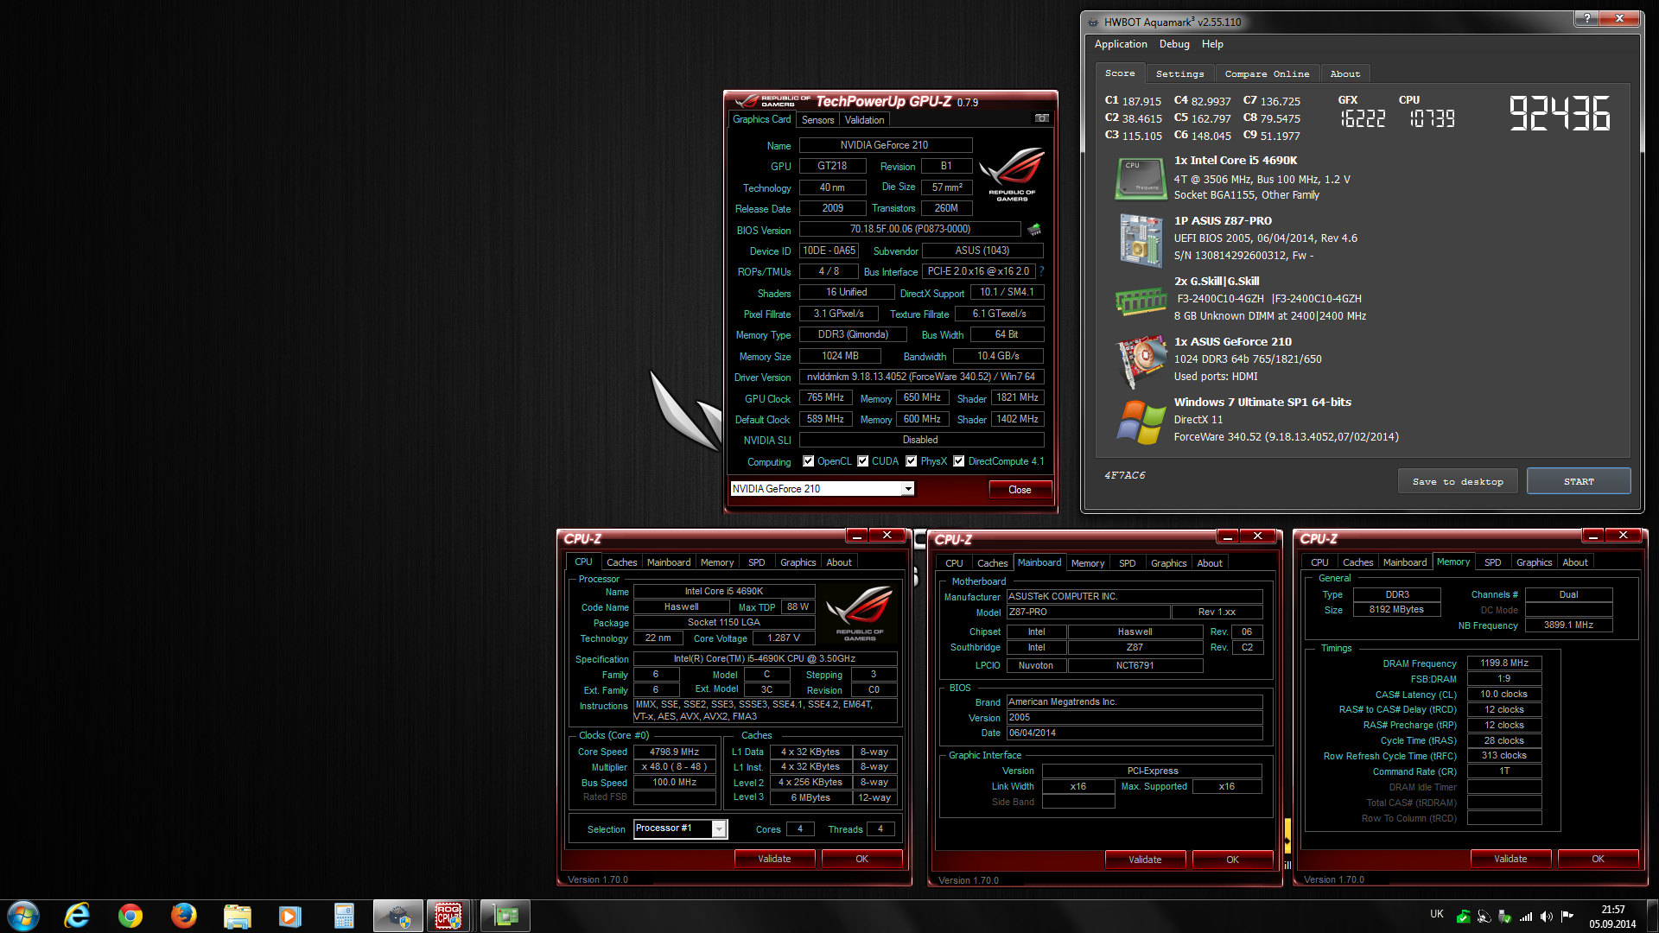The width and height of the screenshot is (1659, 933).
Task: Click ROG logo in CPU-Z CPU tab
Action: 860,612
